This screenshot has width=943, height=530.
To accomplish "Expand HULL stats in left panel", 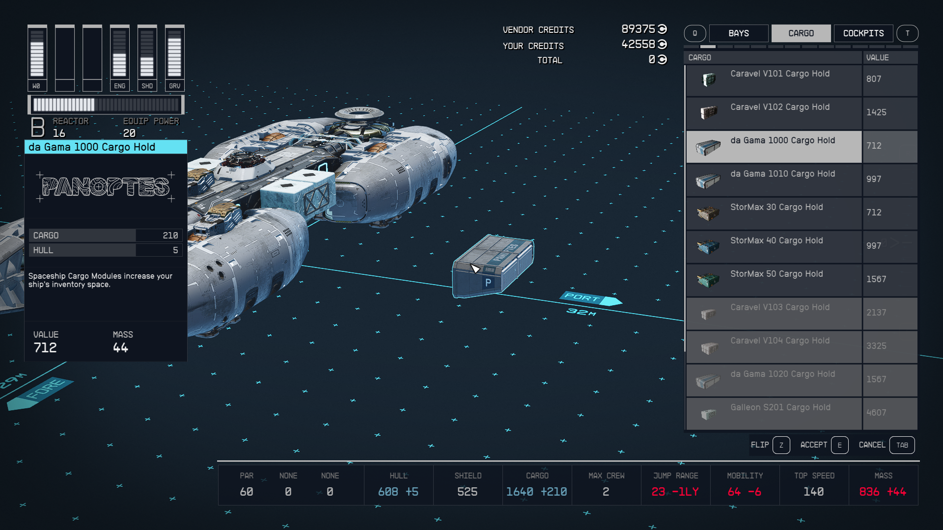I will (x=104, y=250).
